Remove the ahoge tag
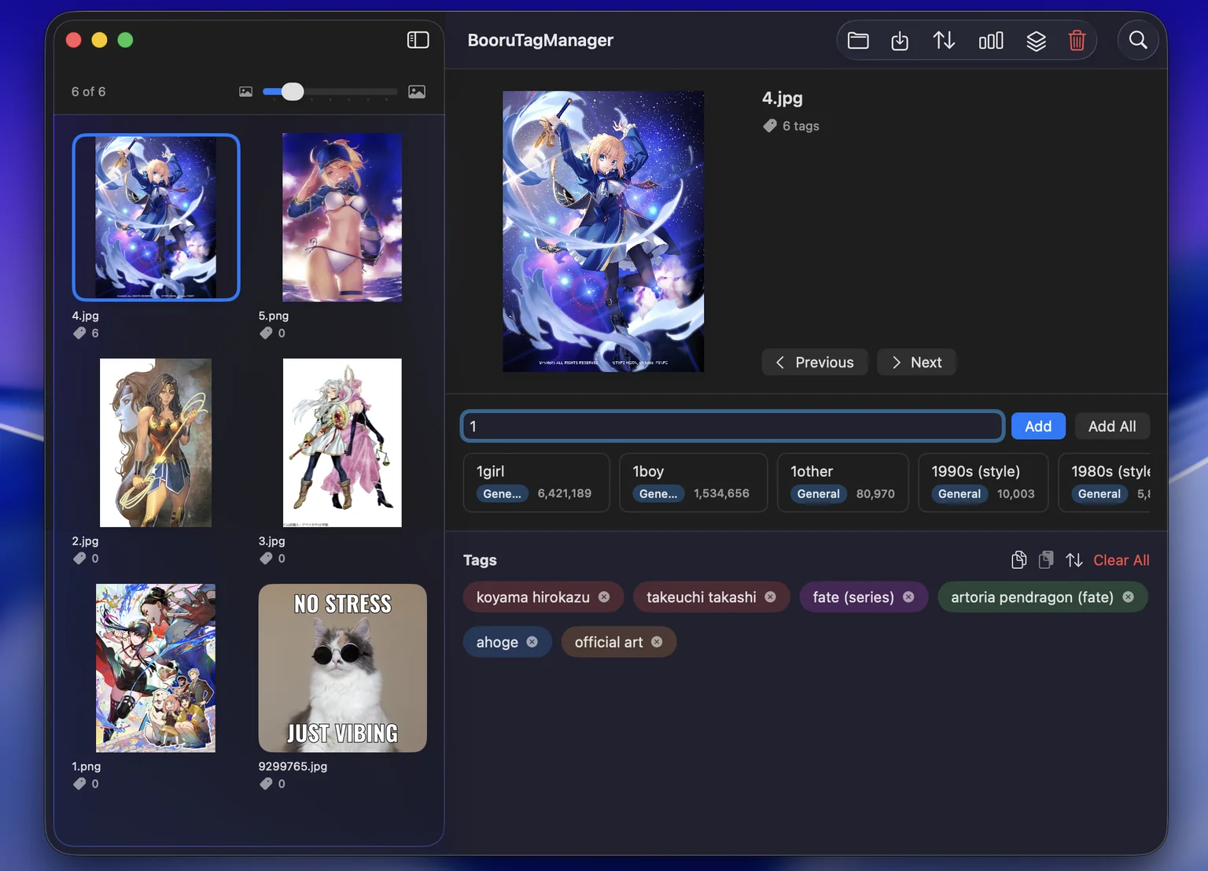The image size is (1208, 871). 532,642
